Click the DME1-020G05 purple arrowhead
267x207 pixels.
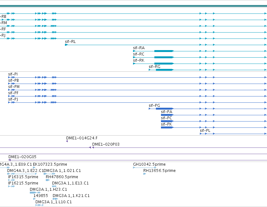(9, 160)
